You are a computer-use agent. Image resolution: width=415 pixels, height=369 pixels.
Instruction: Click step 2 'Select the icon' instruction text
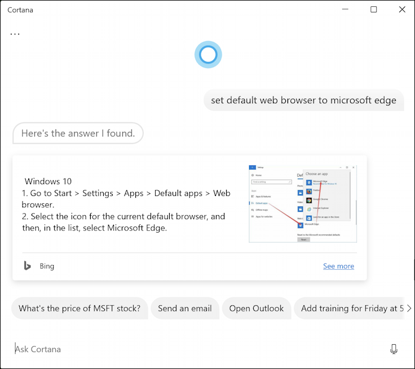[x=123, y=222]
